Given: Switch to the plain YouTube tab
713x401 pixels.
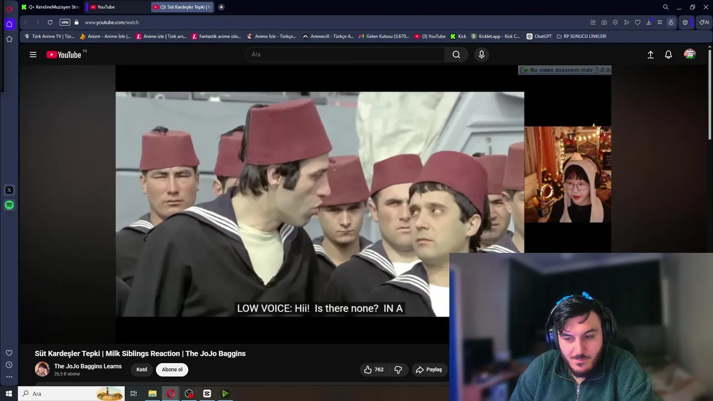Looking at the screenshot, I should click(117, 7).
